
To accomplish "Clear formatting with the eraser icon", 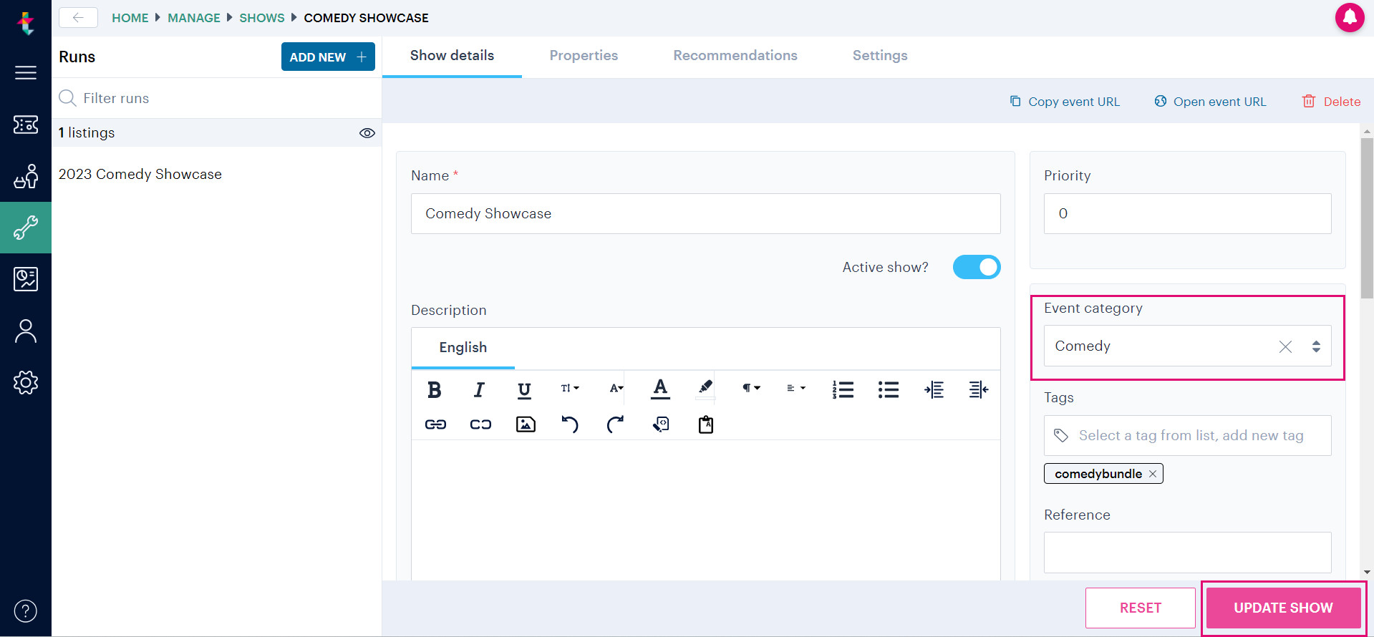I will (661, 424).
